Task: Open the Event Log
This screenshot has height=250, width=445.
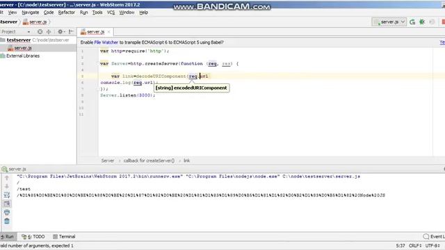Action: click(x=434, y=236)
